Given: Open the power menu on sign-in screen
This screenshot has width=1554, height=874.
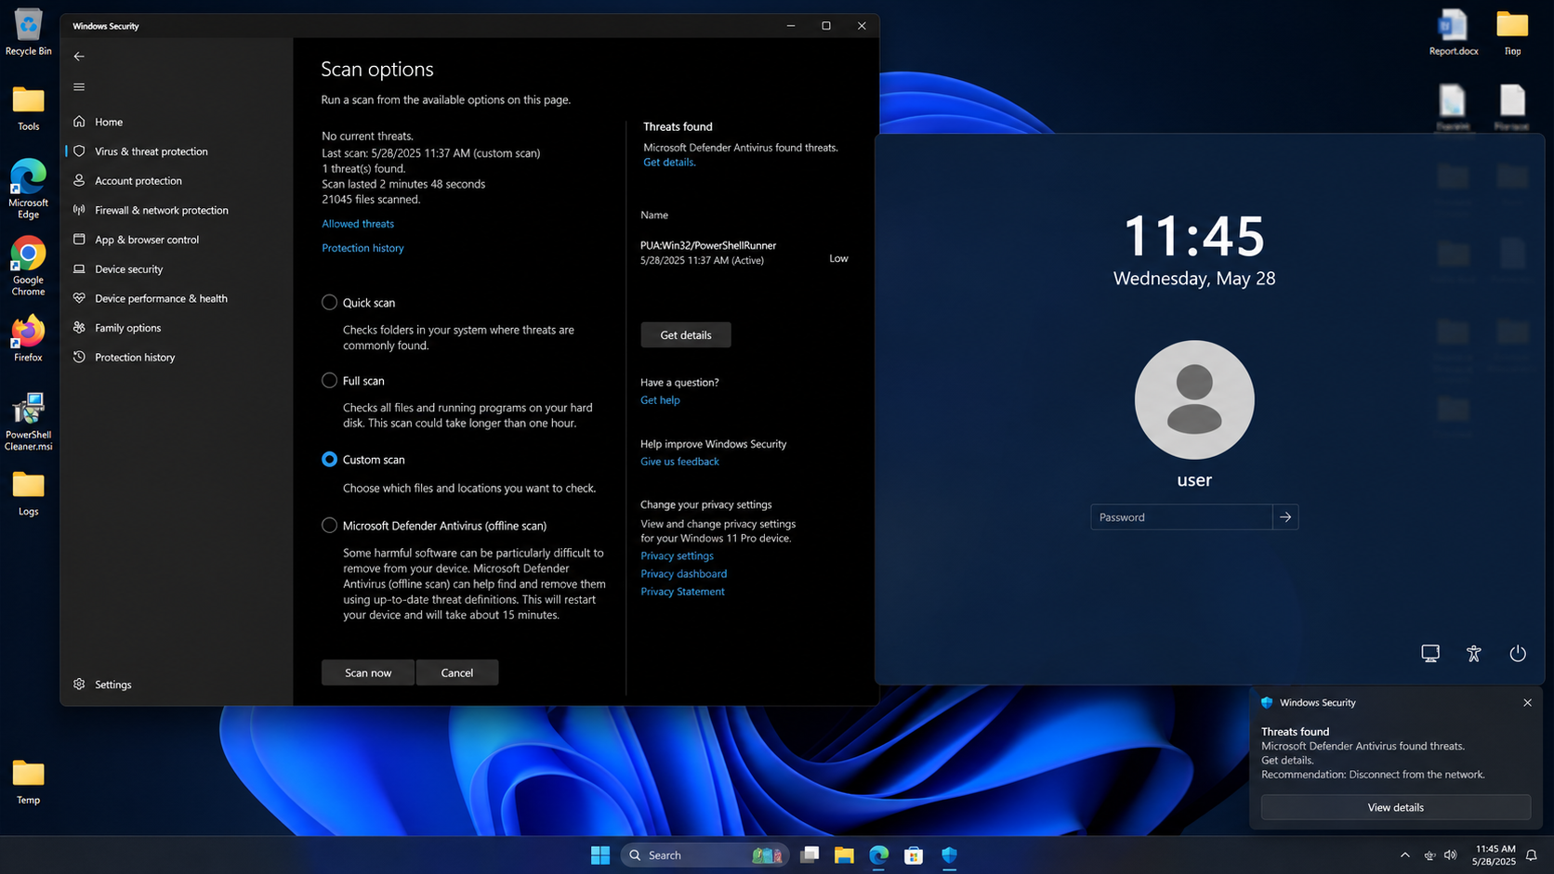Looking at the screenshot, I should 1518,654.
